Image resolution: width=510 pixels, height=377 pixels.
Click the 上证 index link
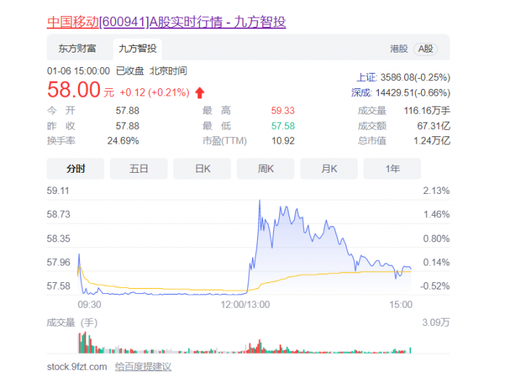[366, 77]
